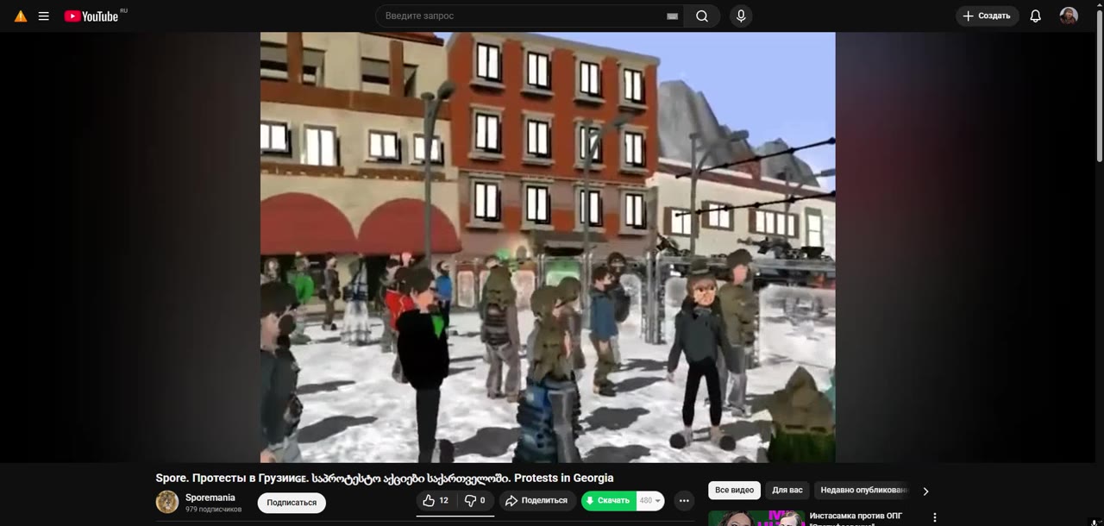The image size is (1104, 526).
Task: Click the video player to toggle playback
Action: pyautogui.click(x=548, y=247)
